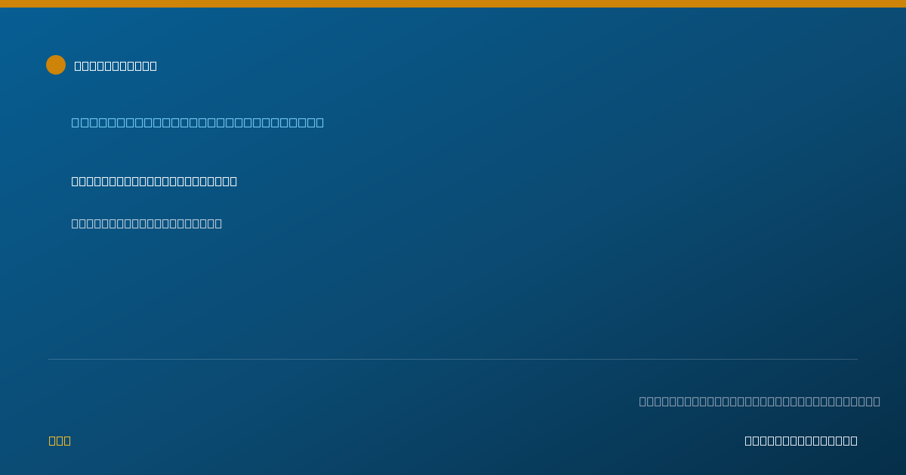Click the orange bar across the top edge
Viewport: 906px width, 475px height.
pyautogui.click(x=453, y=4)
